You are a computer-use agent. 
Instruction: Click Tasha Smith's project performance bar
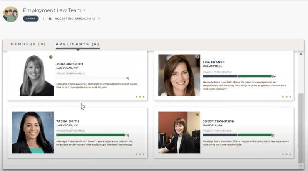(90, 135)
